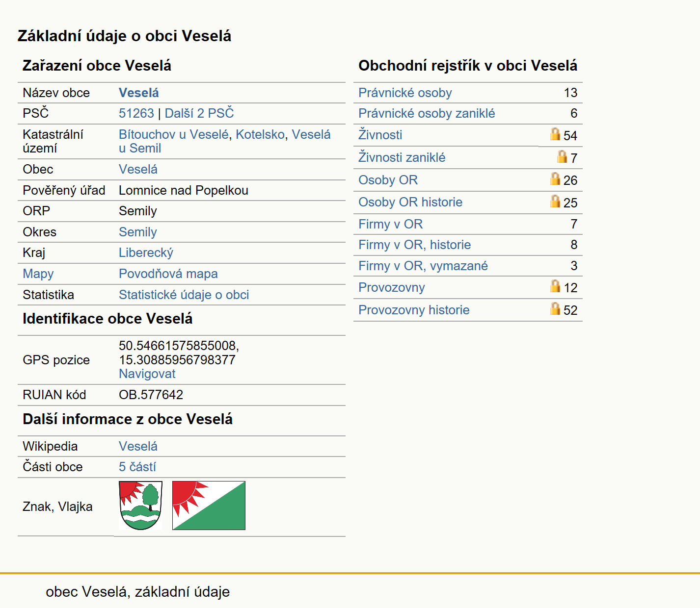Open Kotelsko cadastral area link

(260, 134)
